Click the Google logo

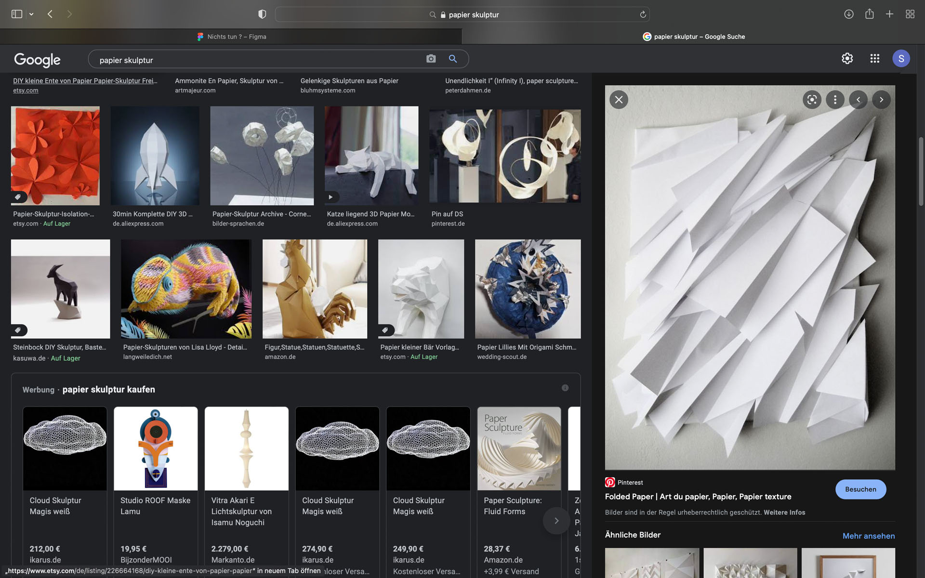(x=37, y=60)
